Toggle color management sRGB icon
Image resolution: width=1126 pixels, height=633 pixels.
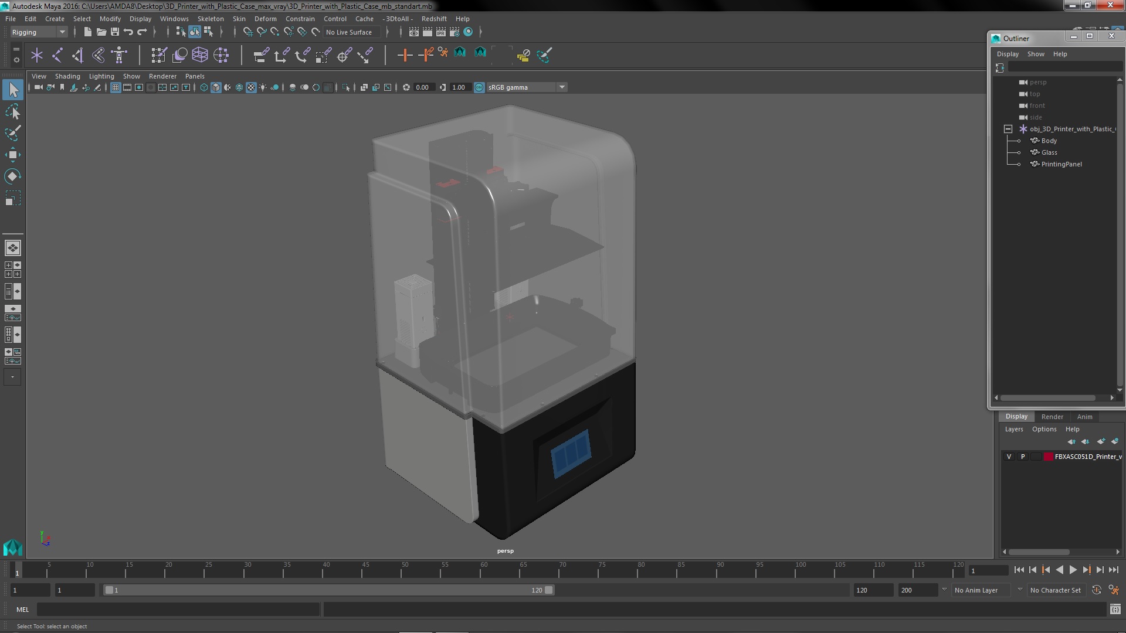pyautogui.click(x=479, y=87)
